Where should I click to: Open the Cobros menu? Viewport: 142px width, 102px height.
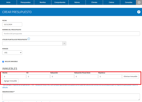[111, 2]
